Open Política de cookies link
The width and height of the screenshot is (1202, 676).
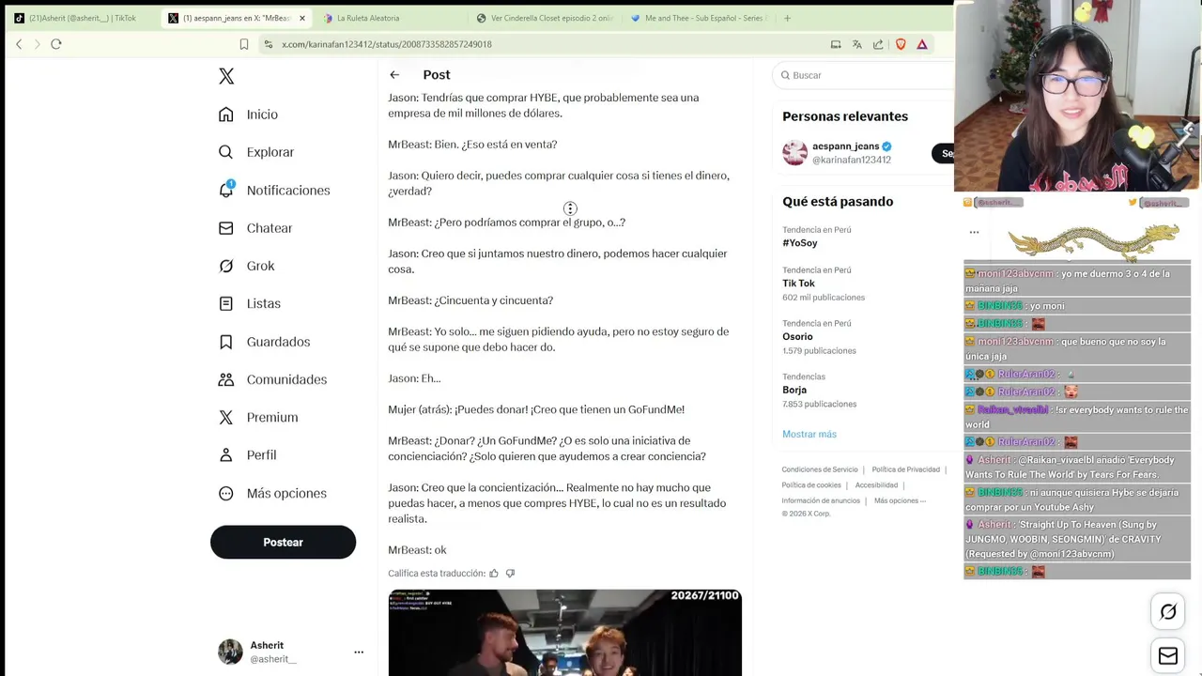(x=811, y=485)
